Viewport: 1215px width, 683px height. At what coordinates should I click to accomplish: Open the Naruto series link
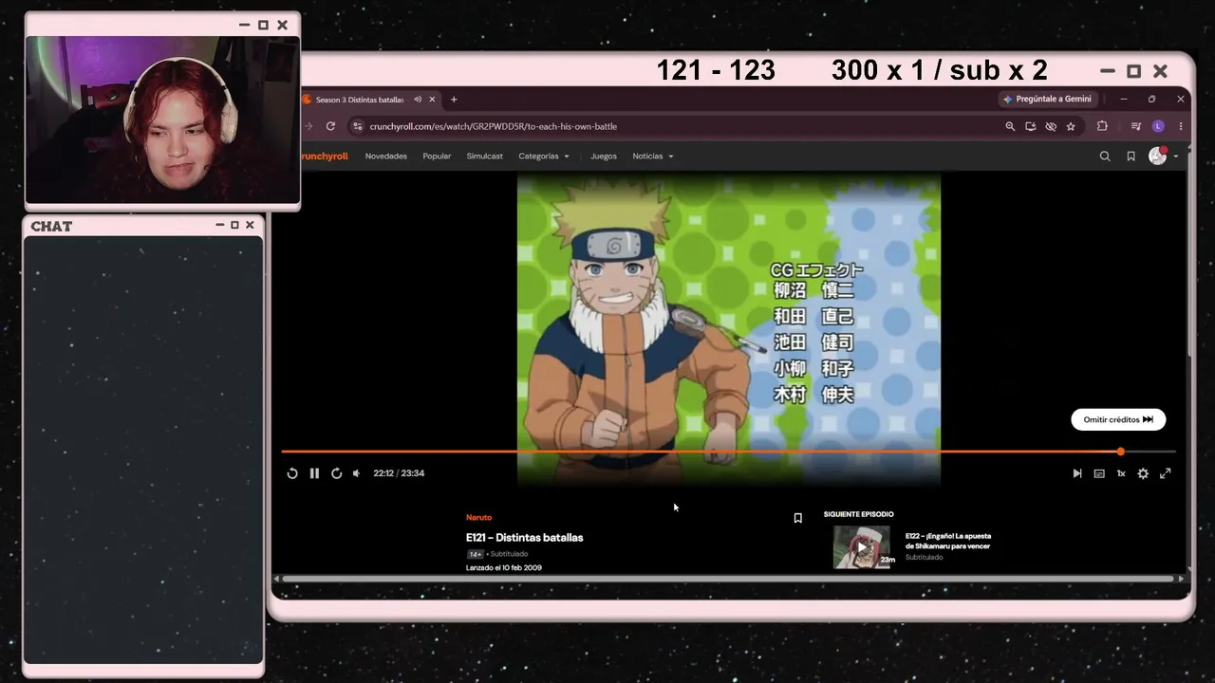pyautogui.click(x=478, y=518)
